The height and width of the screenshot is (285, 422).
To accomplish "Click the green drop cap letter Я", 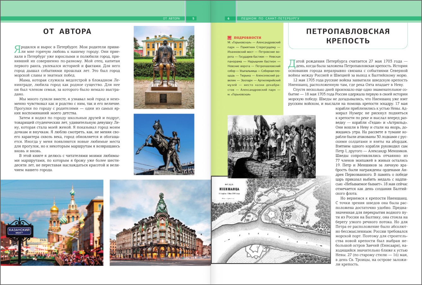I will [17, 49].
